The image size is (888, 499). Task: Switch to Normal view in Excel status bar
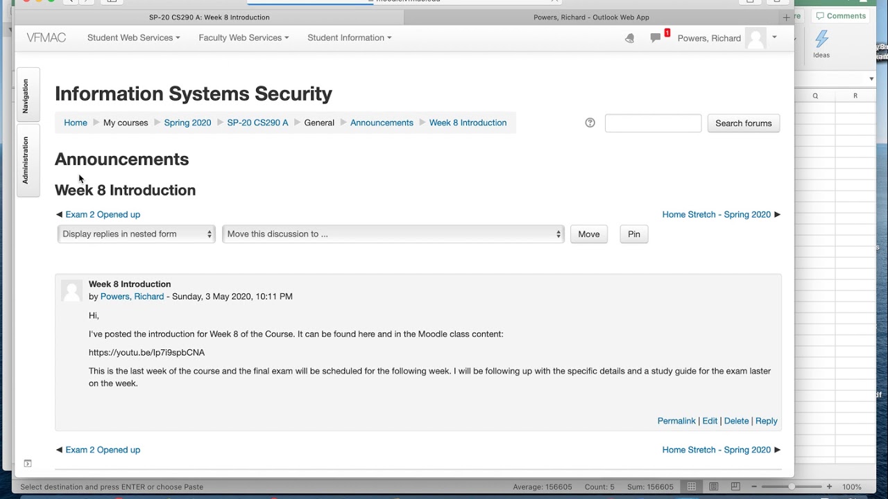pyautogui.click(x=692, y=487)
